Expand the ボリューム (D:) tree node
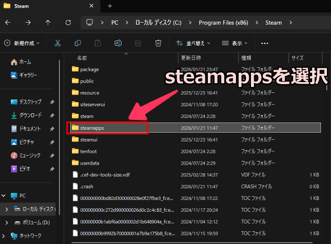 (6, 222)
